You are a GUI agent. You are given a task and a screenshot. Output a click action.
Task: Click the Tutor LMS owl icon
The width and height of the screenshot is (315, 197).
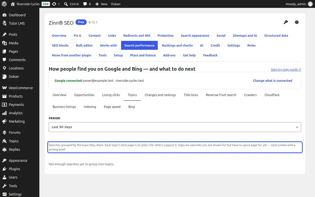(x=4, y=23)
